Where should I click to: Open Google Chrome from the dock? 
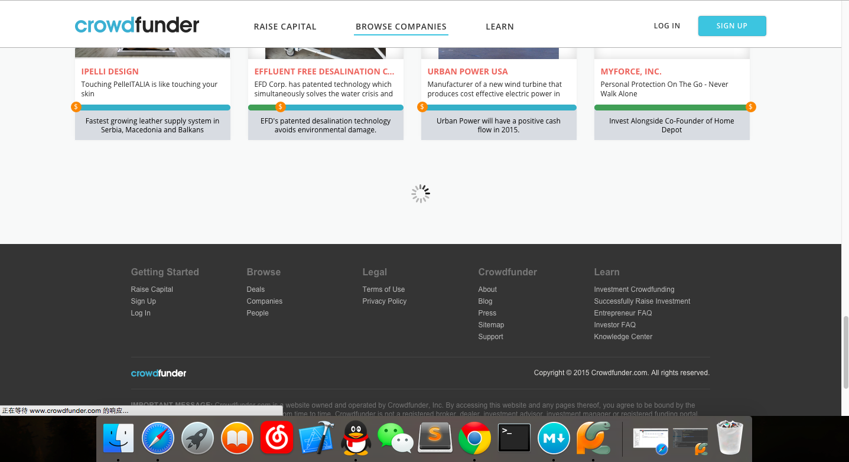coord(474,438)
